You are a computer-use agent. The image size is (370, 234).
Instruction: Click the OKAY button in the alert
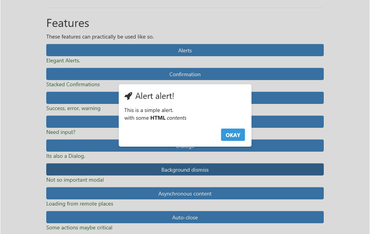[x=233, y=135]
